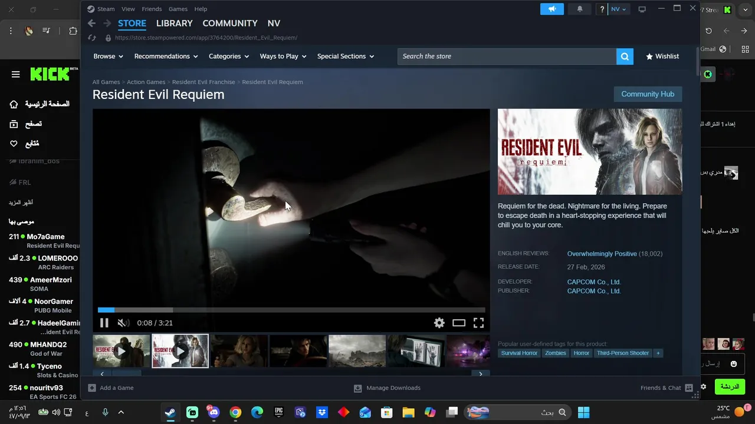This screenshot has width=755, height=424.
Task: Open LOMEROOO channel in Kick sidebar
Action: point(44,263)
